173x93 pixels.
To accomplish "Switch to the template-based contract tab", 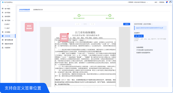I will point(38,10).
